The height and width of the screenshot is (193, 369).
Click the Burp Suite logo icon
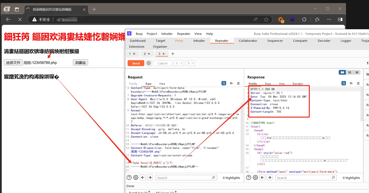tap(129, 33)
